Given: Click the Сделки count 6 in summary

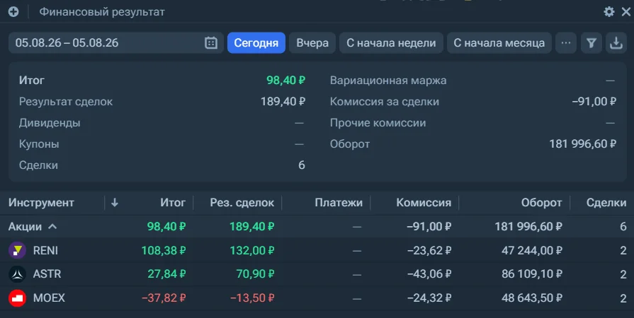Looking at the screenshot, I should (x=302, y=165).
